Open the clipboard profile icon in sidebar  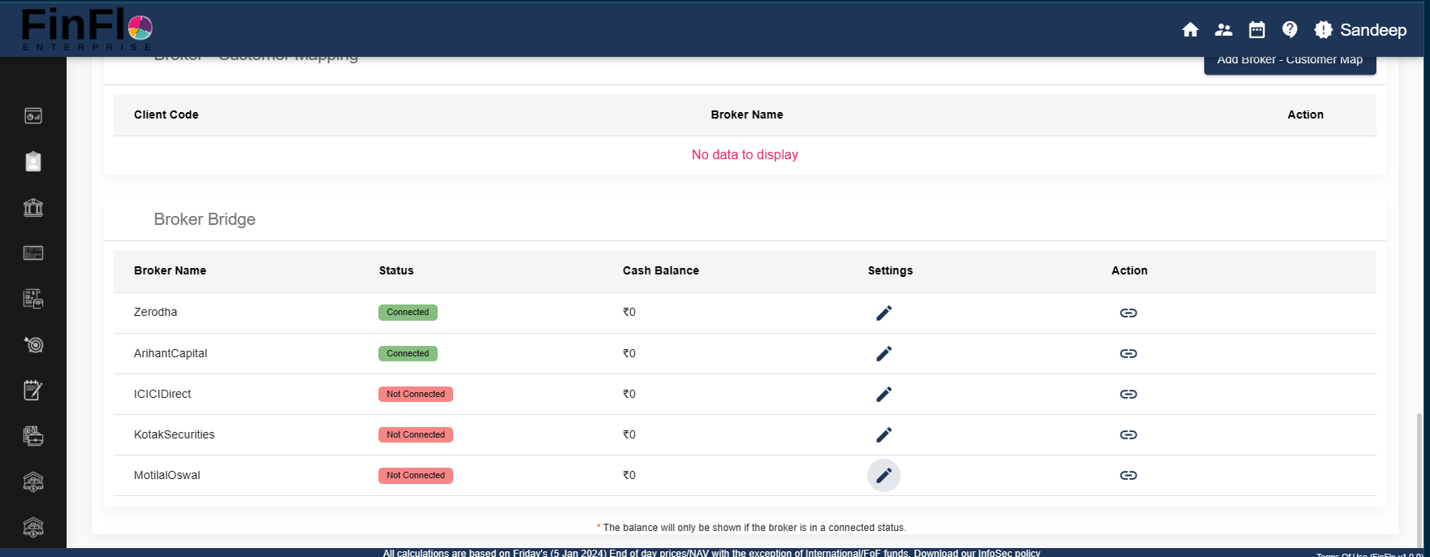[33, 162]
